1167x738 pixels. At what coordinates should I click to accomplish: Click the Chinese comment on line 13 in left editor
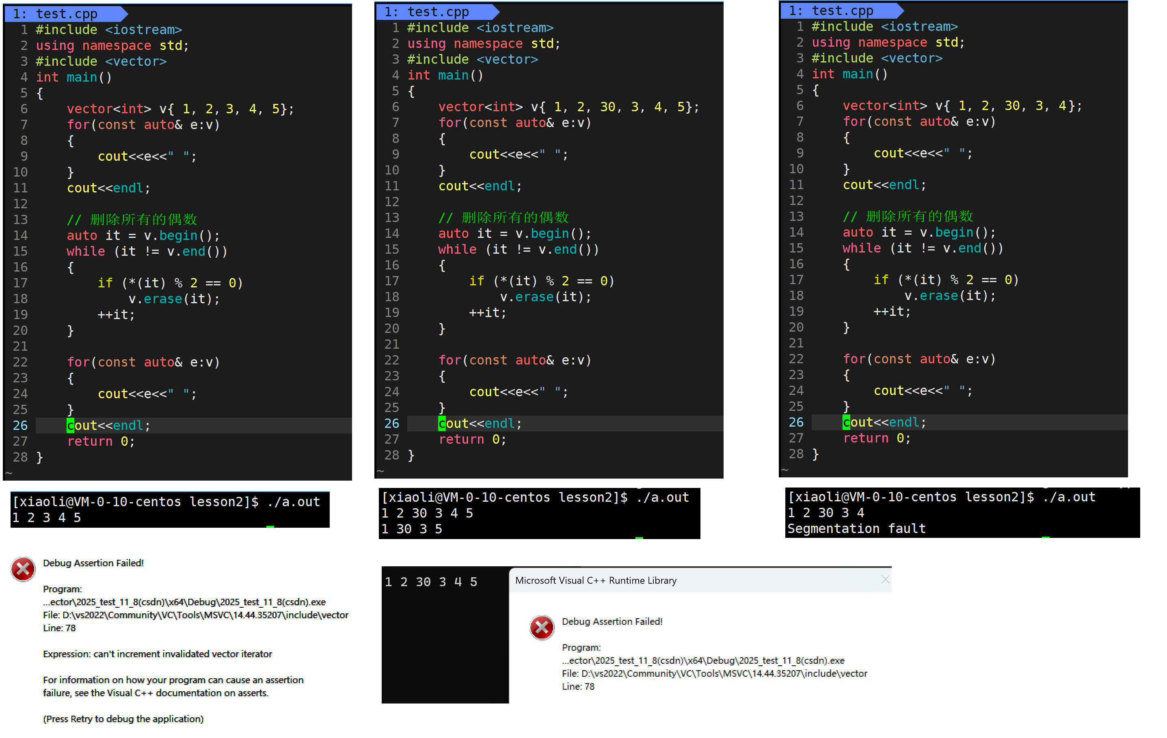pyautogui.click(x=132, y=220)
